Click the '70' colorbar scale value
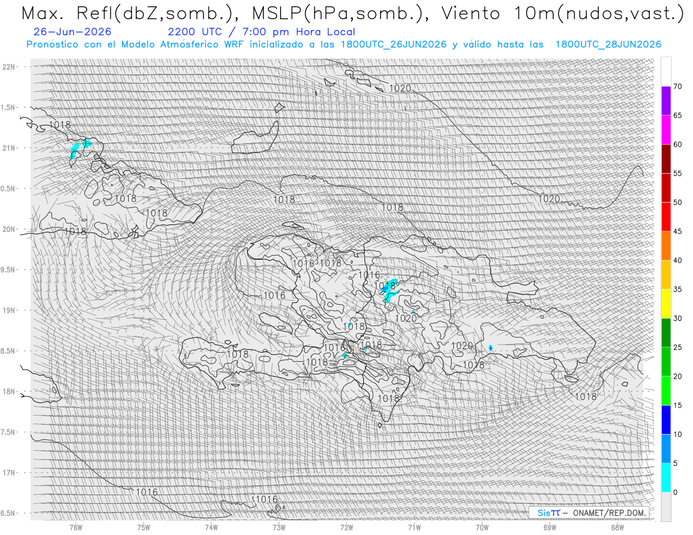This screenshot has height=535, width=693. [677, 87]
